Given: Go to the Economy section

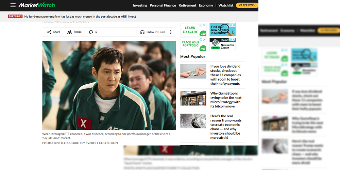Looking at the screenshot, I should [206, 5].
